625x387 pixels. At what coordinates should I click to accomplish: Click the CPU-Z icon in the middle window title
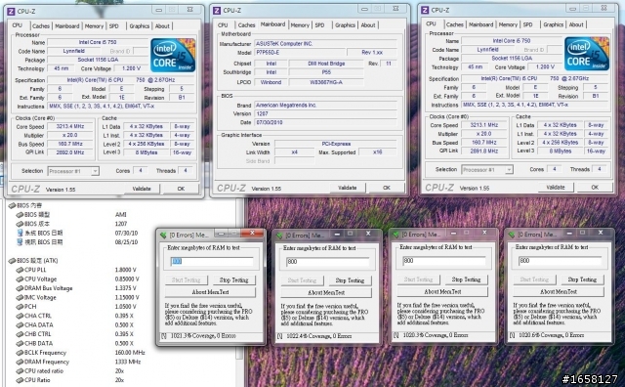coord(217,11)
